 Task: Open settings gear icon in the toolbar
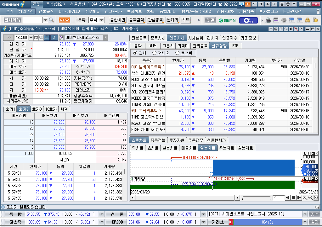click(284, 20)
